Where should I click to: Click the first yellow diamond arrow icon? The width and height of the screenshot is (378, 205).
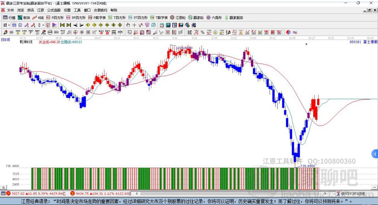(88, 25)
